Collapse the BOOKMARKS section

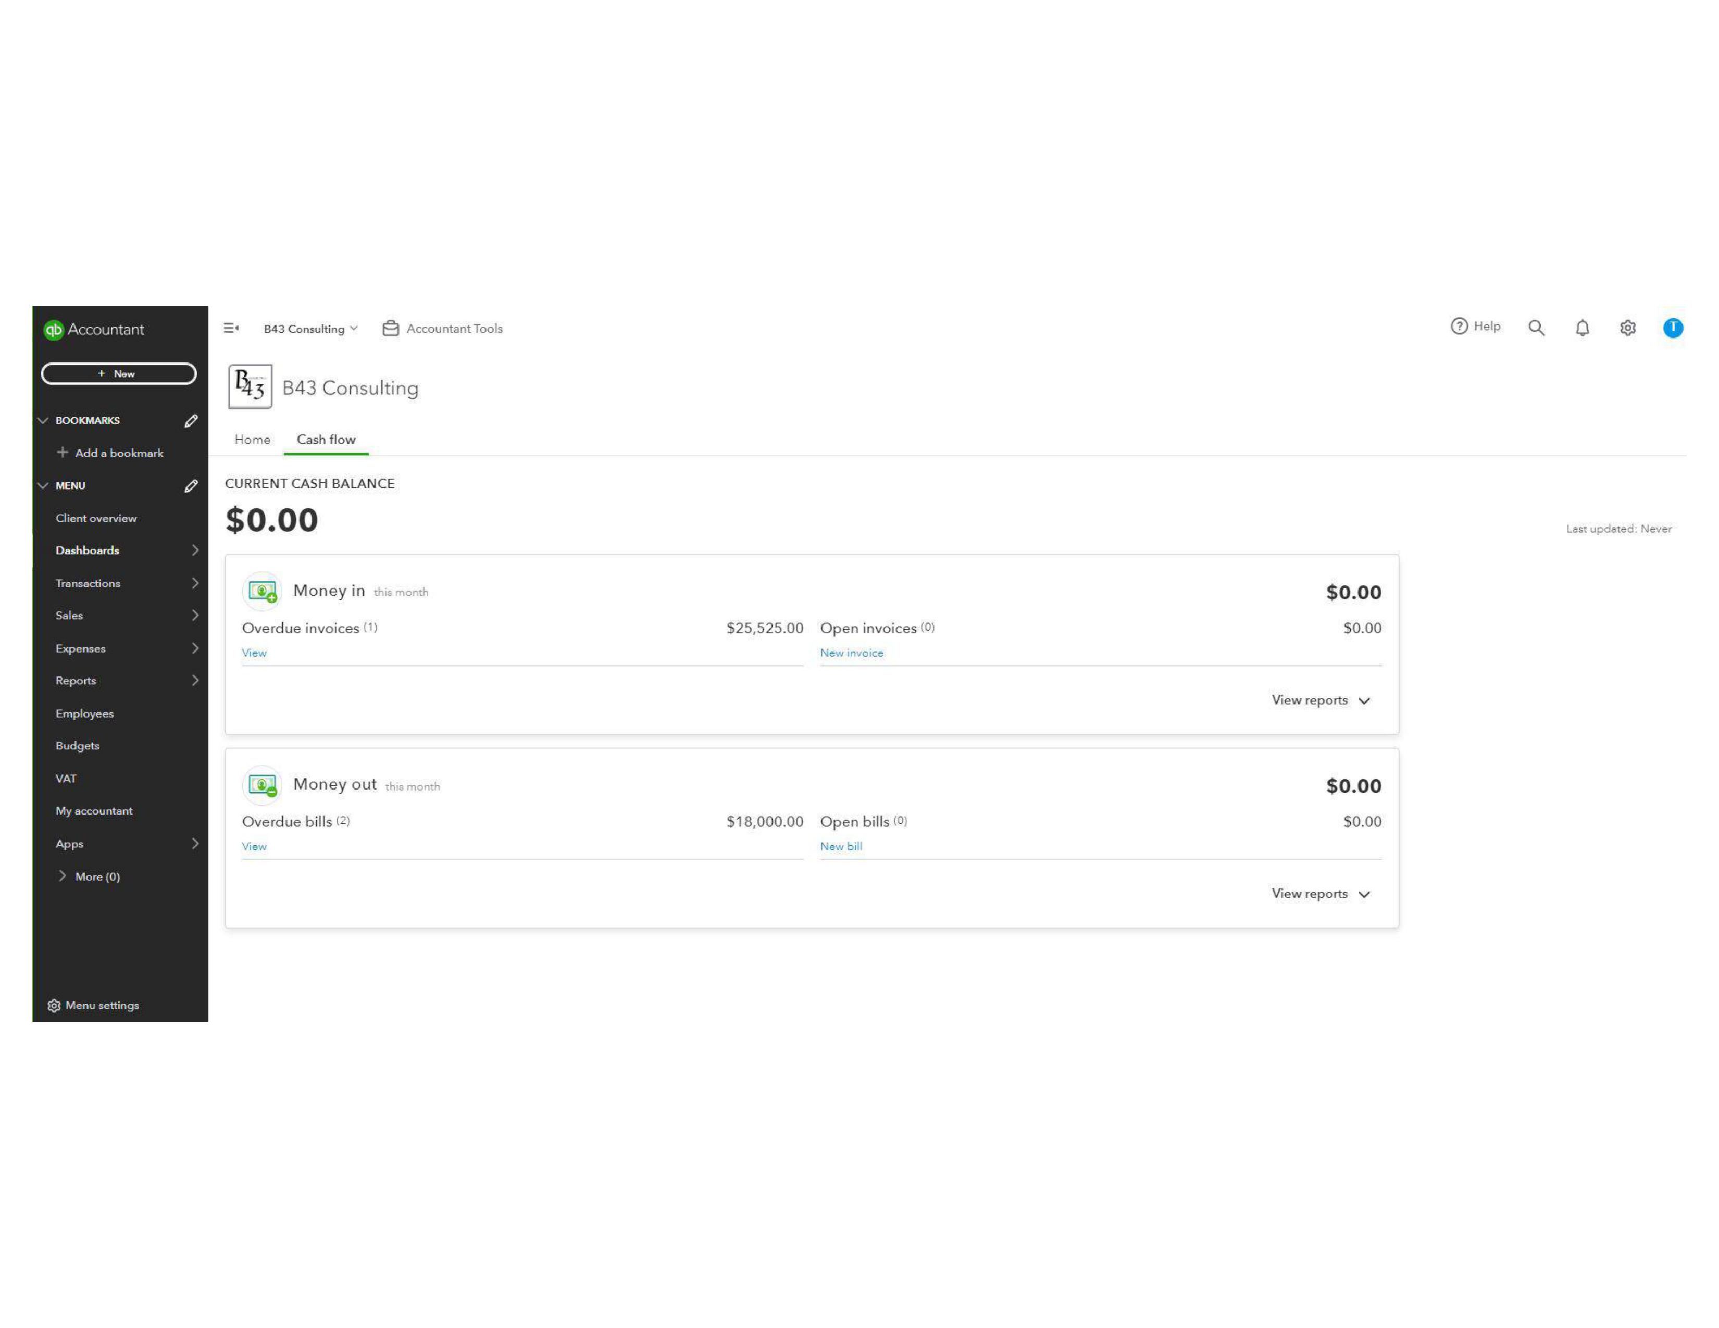tap(43, 421)
